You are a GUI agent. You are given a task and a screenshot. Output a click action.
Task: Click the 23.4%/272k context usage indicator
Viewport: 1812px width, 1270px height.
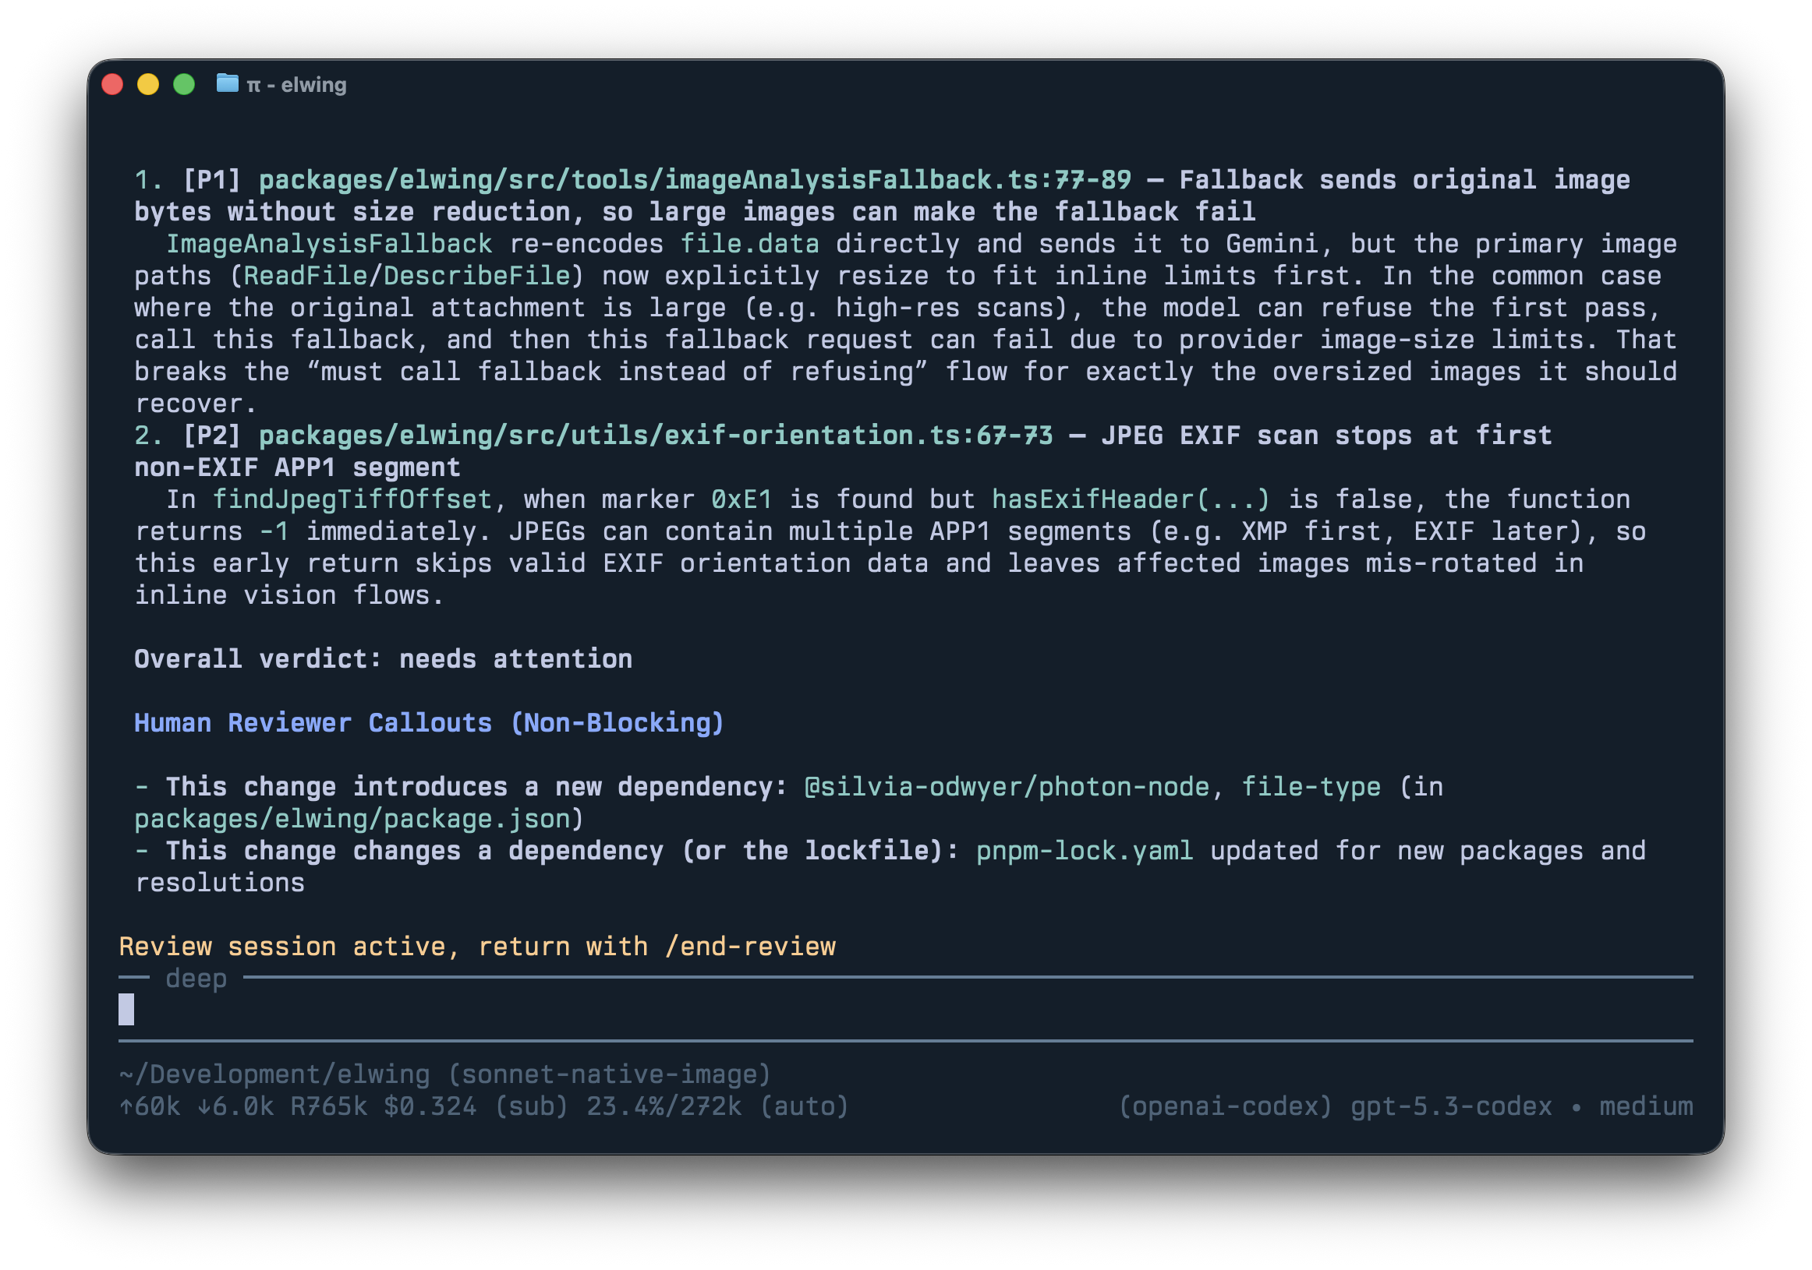click(664, 1106)
